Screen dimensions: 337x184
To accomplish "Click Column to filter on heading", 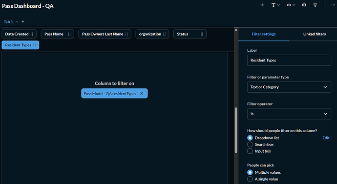I will (114, 83).
